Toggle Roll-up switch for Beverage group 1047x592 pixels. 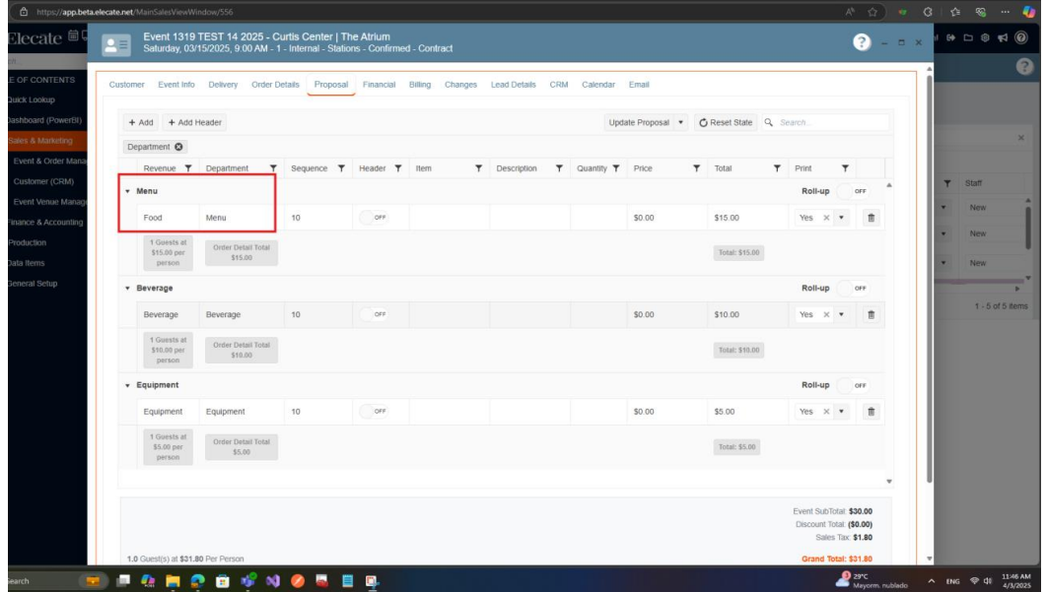pos(854,289)
